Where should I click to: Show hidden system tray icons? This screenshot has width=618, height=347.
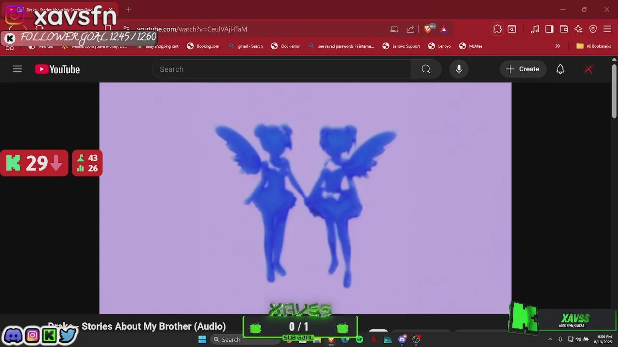pos(550,340)
